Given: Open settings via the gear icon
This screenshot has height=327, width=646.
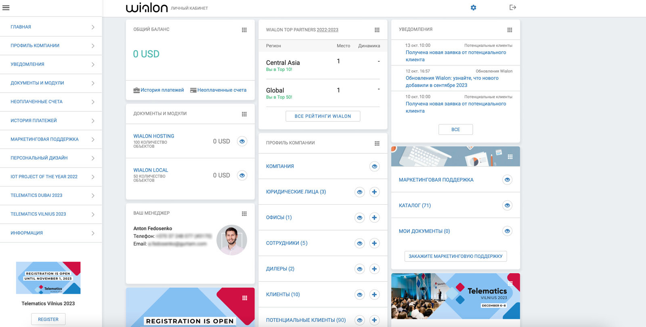Looking at the screenshot, I should (473, 8).
